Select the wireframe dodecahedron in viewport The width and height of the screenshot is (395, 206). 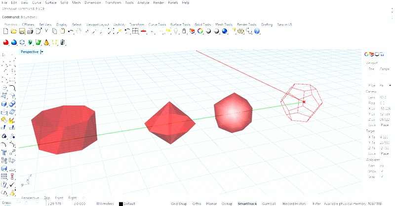coord(301,103)
